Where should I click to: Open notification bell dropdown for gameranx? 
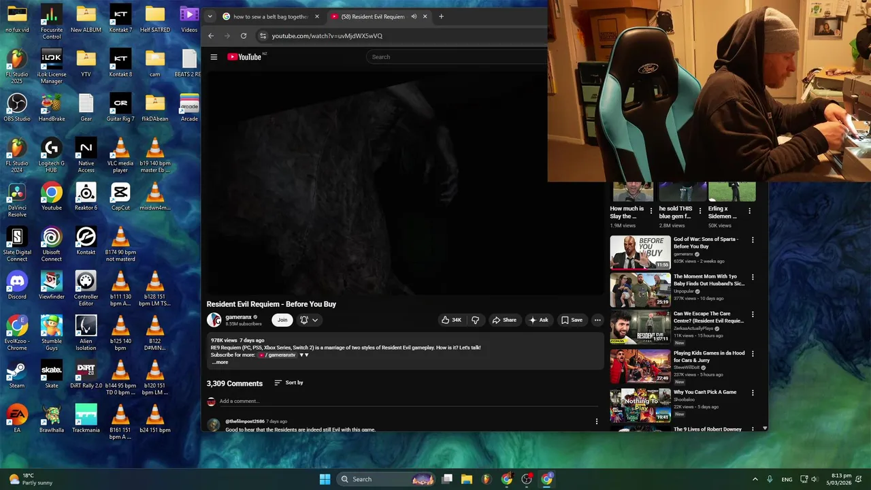click(x=309, y=320)
